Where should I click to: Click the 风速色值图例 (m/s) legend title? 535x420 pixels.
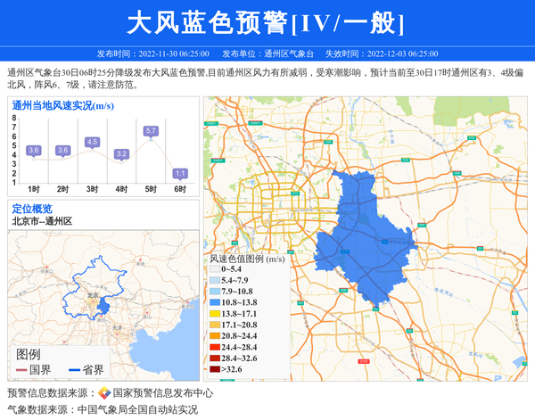point(247,259)
